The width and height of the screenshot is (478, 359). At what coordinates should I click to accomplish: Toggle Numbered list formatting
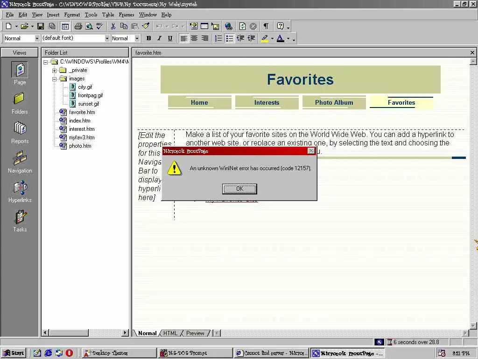[x=218, y=38]
